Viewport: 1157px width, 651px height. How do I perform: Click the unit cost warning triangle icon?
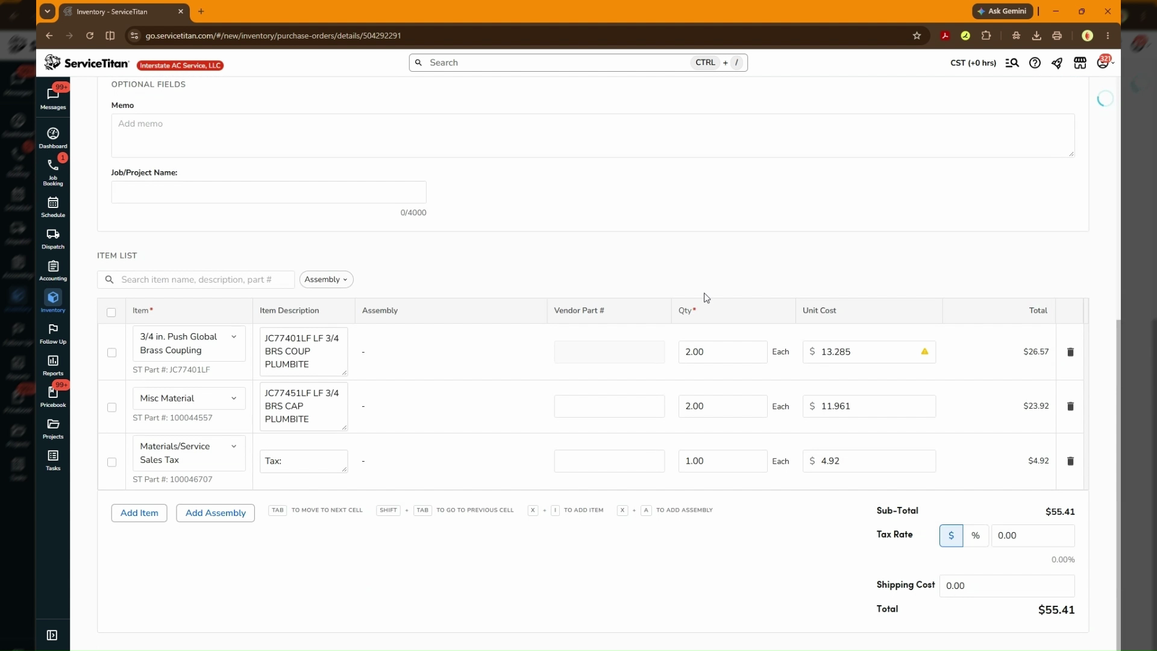click(x=924, y=351)
